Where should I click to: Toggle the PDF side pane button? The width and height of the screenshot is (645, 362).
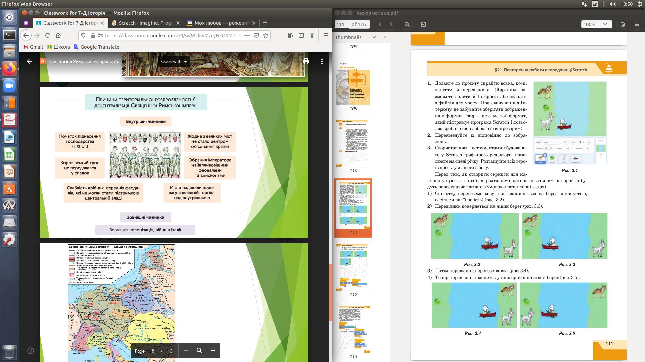click(x=423, y=24)
